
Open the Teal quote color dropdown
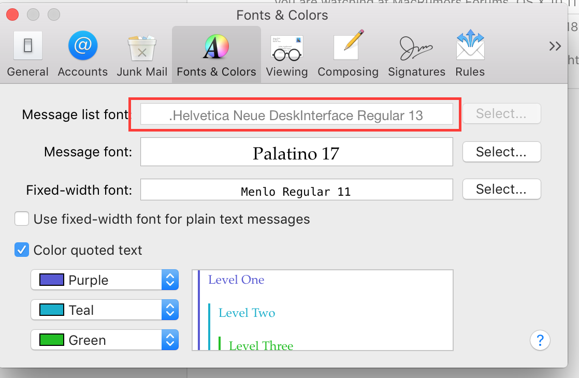click(105, 310)
